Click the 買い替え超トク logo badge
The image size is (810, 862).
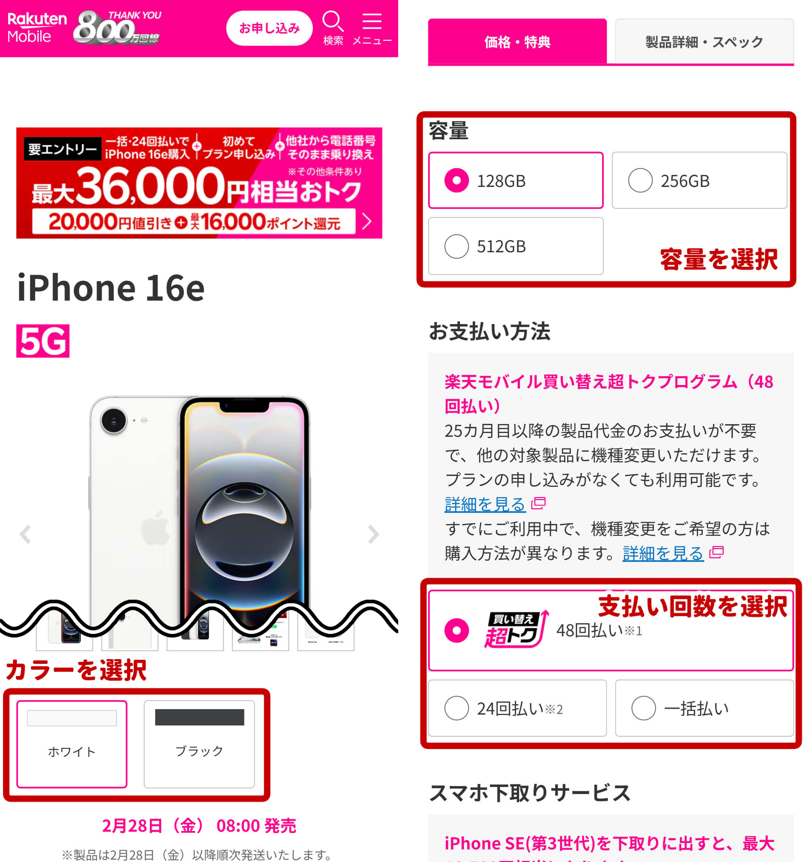click(x=516, y=629)
